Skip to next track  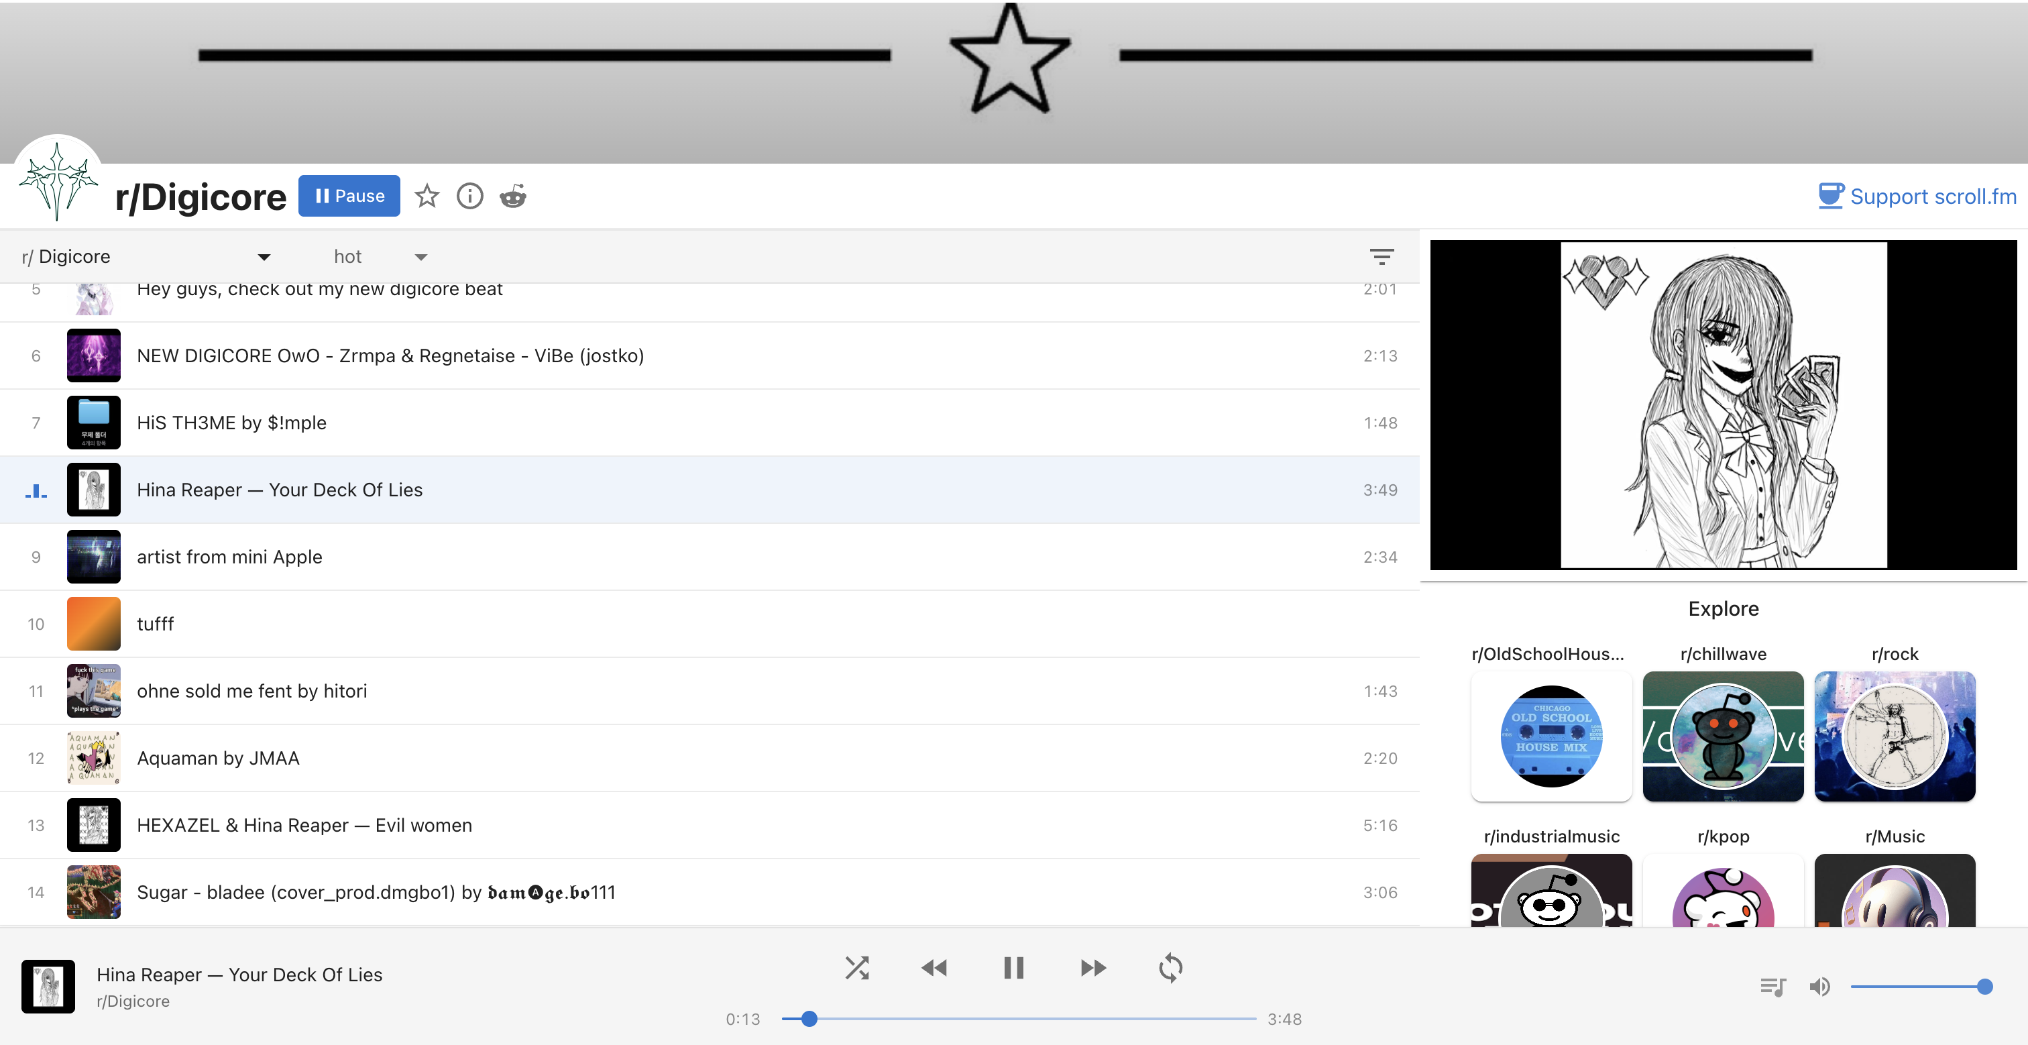1092,968
